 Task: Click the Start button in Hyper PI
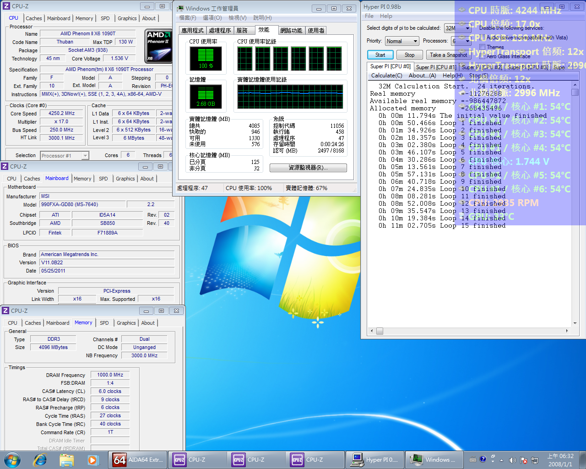380,55
